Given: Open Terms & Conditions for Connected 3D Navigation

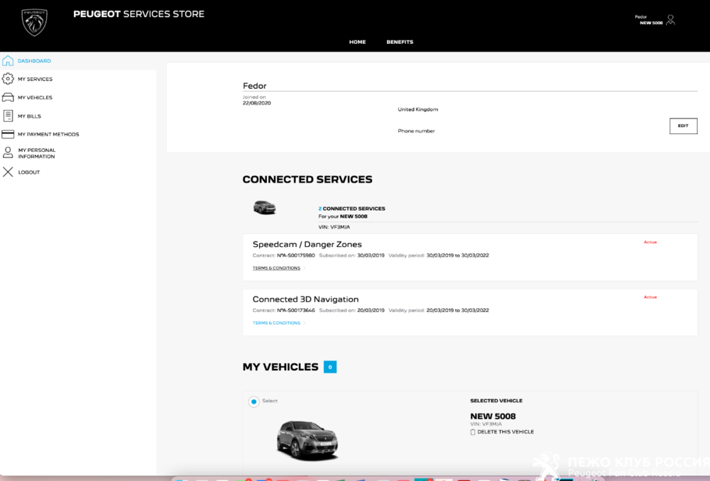Looking at the screenshot, I should 276,323.
